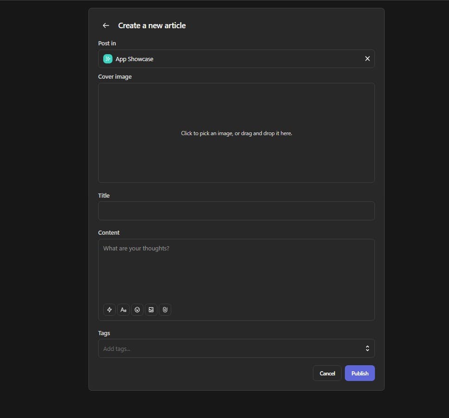Focus the Title input field

[x=236, y=211]
